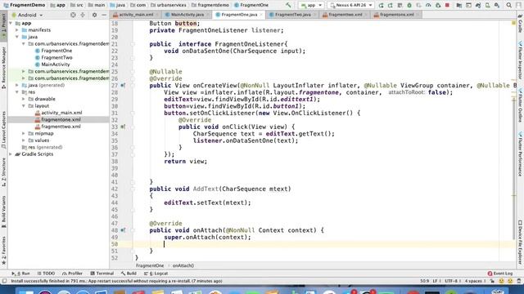Screen dimensions: 524x294
Task: Click the Attach Debugger to Android Process icon
Action: pyautogui.click(x=438, y=6)
